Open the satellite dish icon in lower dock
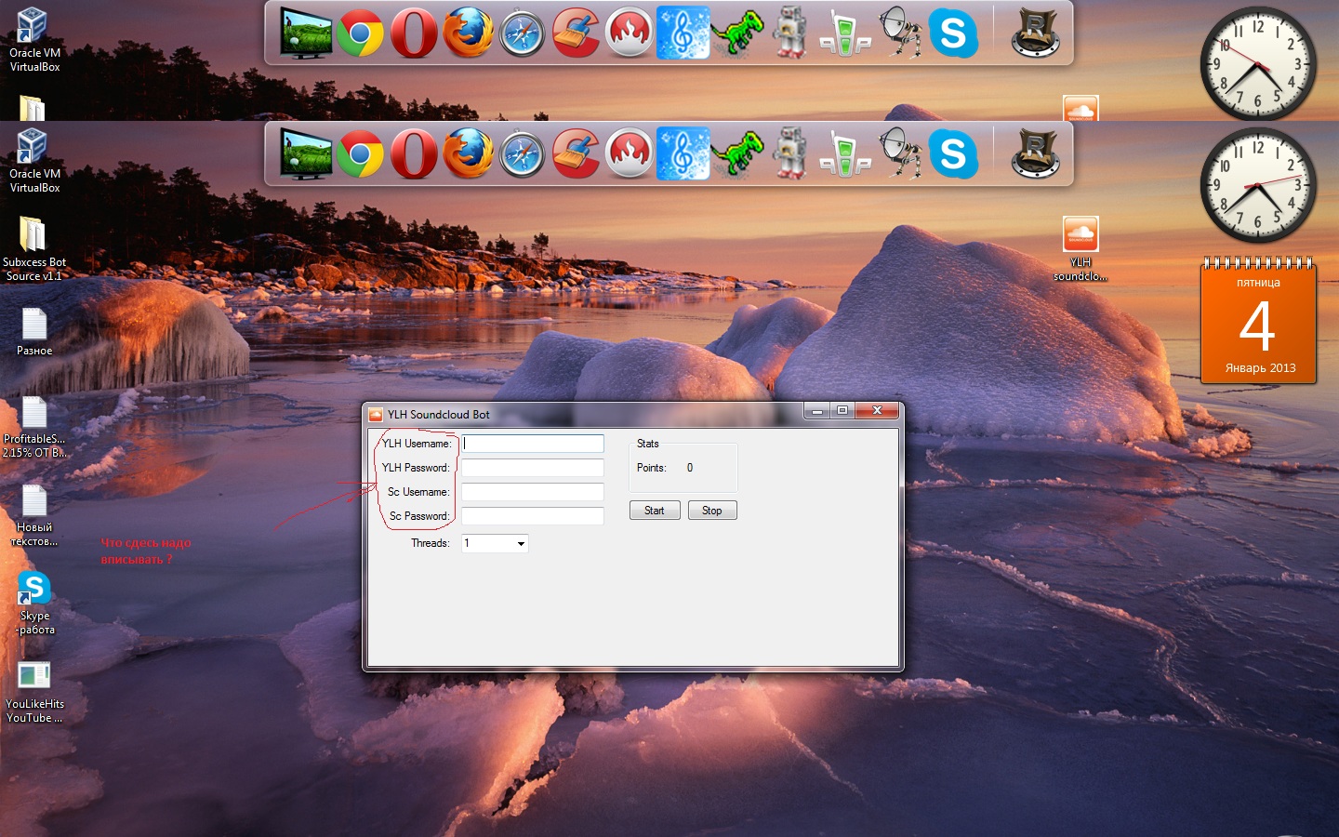Screen dimensions: 1339x837 tap(899, 153)
